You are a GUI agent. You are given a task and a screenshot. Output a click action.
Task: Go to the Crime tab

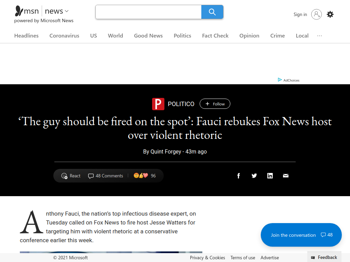pyautogui.click(x=278, y=35)
